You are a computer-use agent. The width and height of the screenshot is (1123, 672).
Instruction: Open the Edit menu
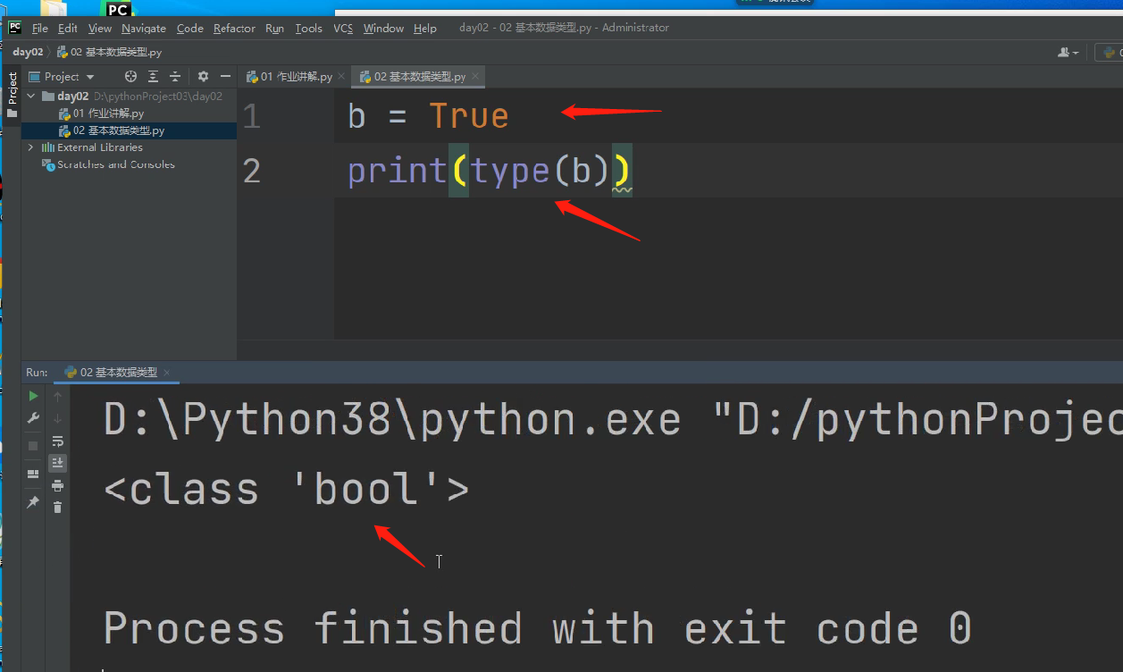coord(68,29)
